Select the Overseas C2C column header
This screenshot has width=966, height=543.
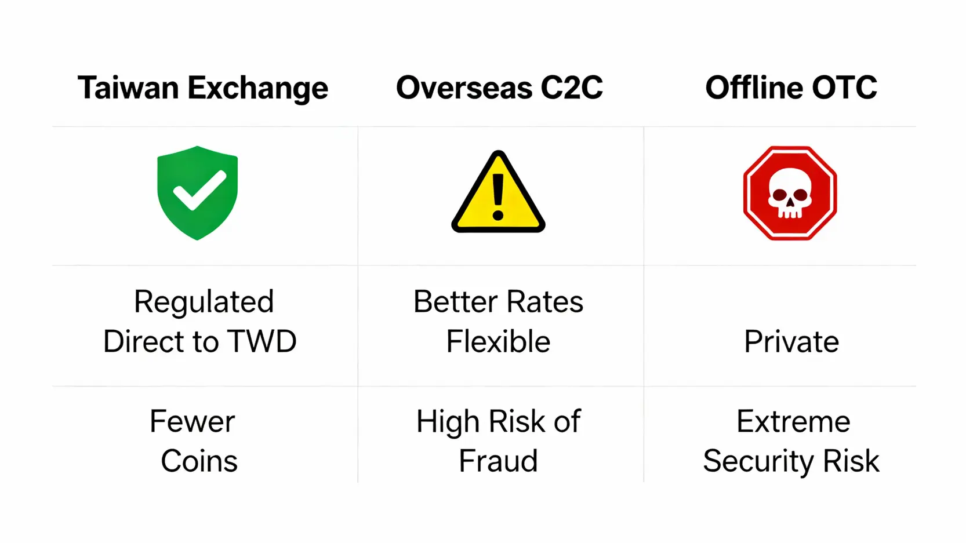tap(499, 88)
